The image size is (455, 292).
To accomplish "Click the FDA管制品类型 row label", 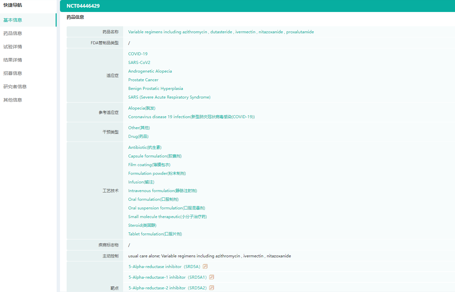I will pos(105,43).
